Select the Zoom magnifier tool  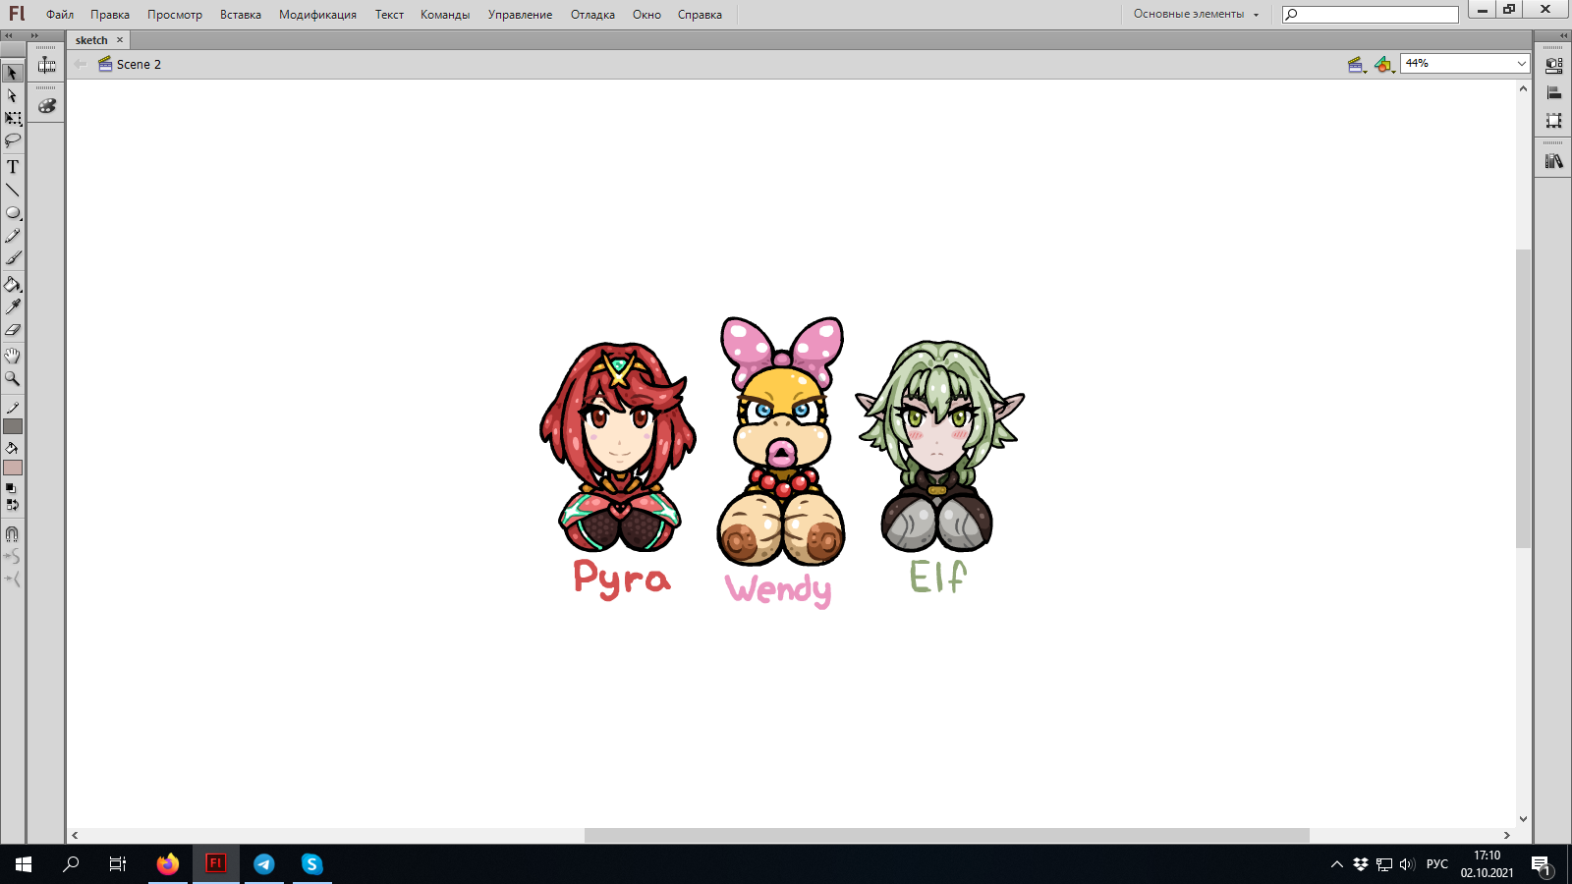13,378
